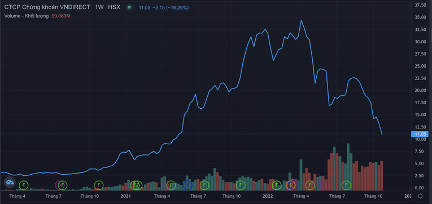Click the 15.00 price axis label
This screenshot has width=432, height=204.
point(421,114)
